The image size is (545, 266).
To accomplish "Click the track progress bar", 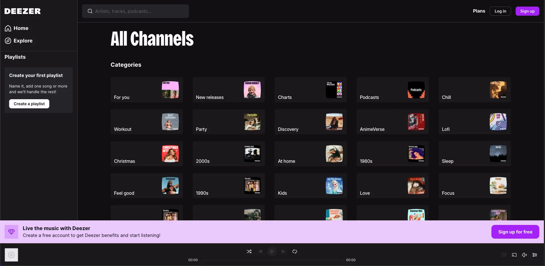I will pyautogui.click(x=272, y=260).
